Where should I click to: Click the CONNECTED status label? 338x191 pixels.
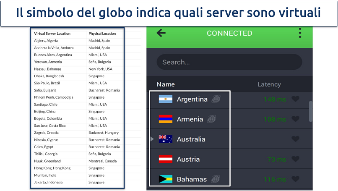point(229,33)
